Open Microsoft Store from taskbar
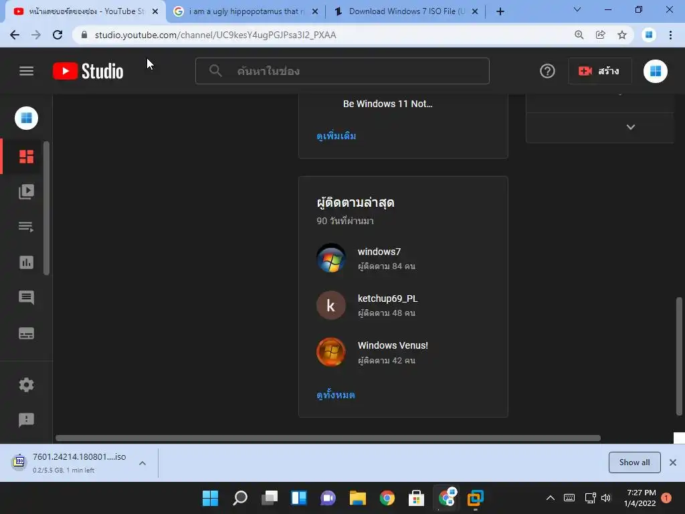Screen dimensions: 685x514 (x=416, y=498)
